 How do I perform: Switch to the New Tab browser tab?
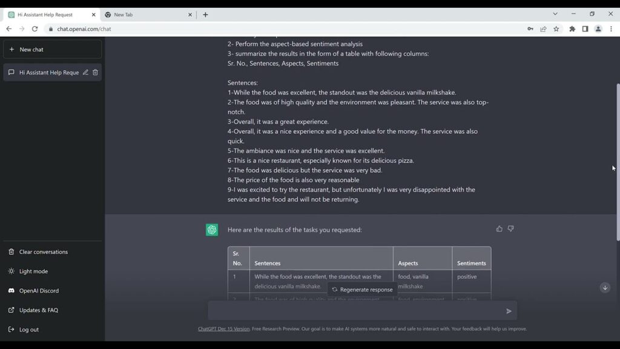[x=145, y=15]
